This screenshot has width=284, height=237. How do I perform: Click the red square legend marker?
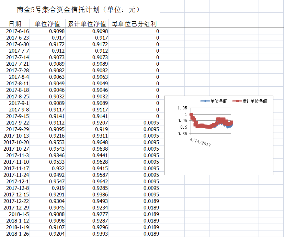237,101
